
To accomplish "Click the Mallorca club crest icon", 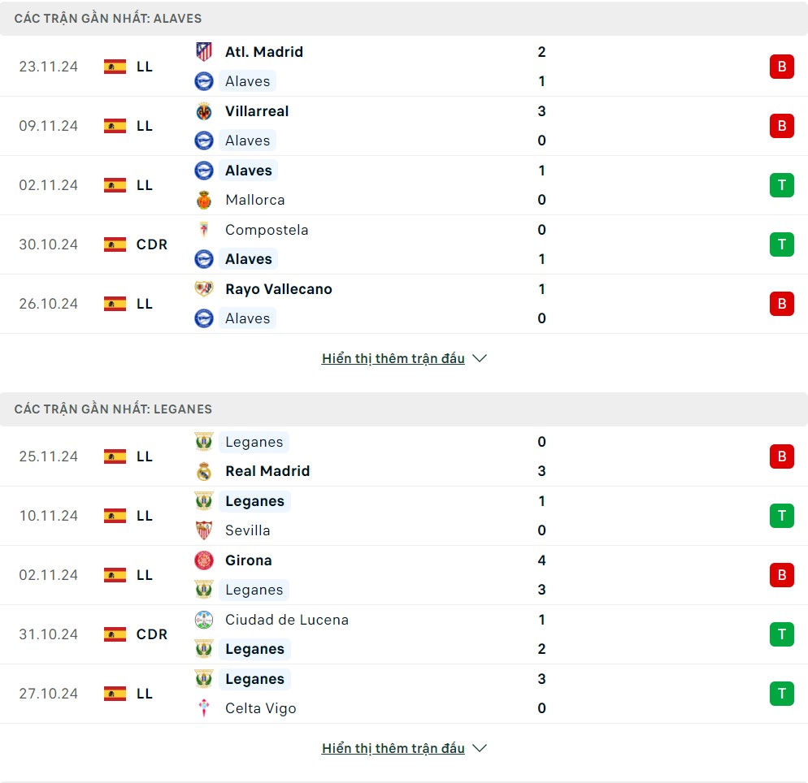I will [x=204, y=200].
